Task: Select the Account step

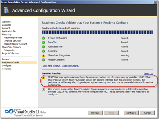Action: (6, 28)
